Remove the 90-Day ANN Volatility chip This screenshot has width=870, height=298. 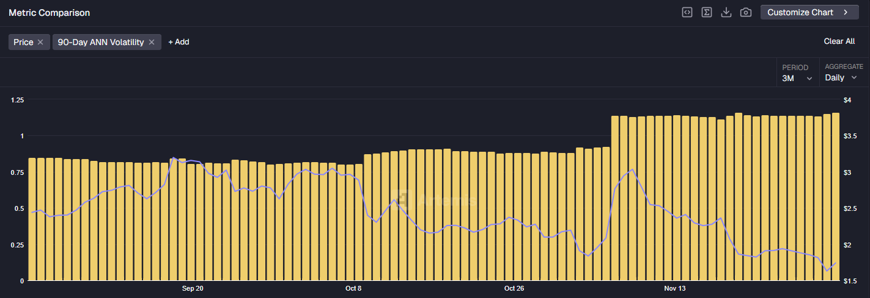click(152, 42)
